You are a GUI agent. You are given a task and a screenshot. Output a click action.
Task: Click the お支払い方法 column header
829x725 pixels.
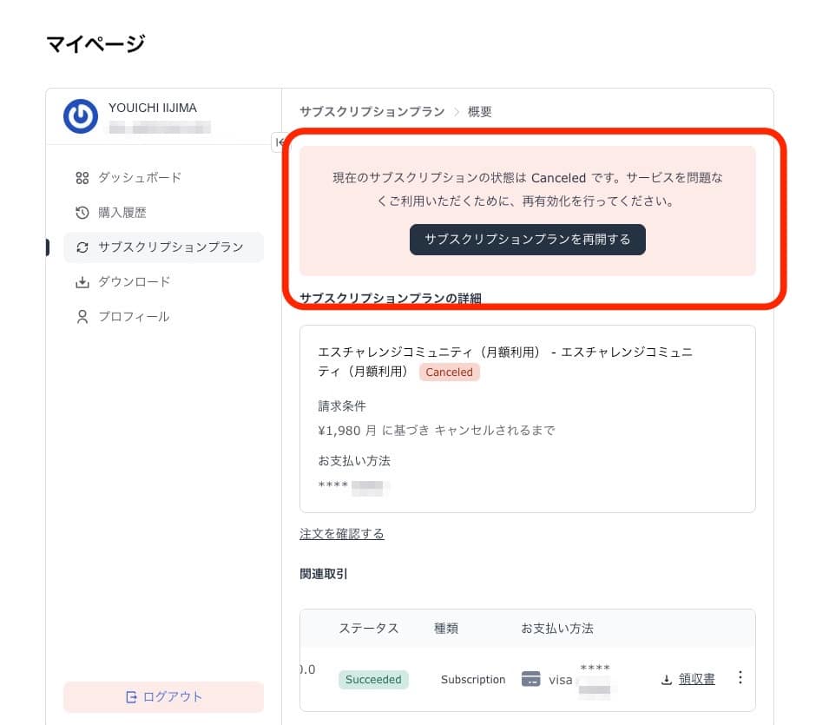pyautogui.click(x=556, y=629)
